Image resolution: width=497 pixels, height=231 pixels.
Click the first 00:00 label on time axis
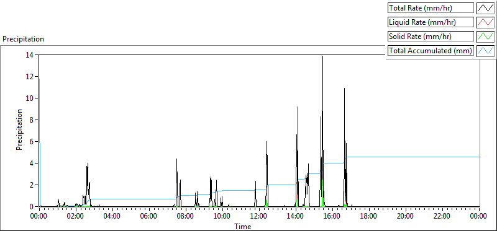click(x=39, y=216)
